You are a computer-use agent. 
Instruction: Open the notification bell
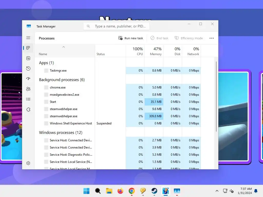(x=256, y=191)
